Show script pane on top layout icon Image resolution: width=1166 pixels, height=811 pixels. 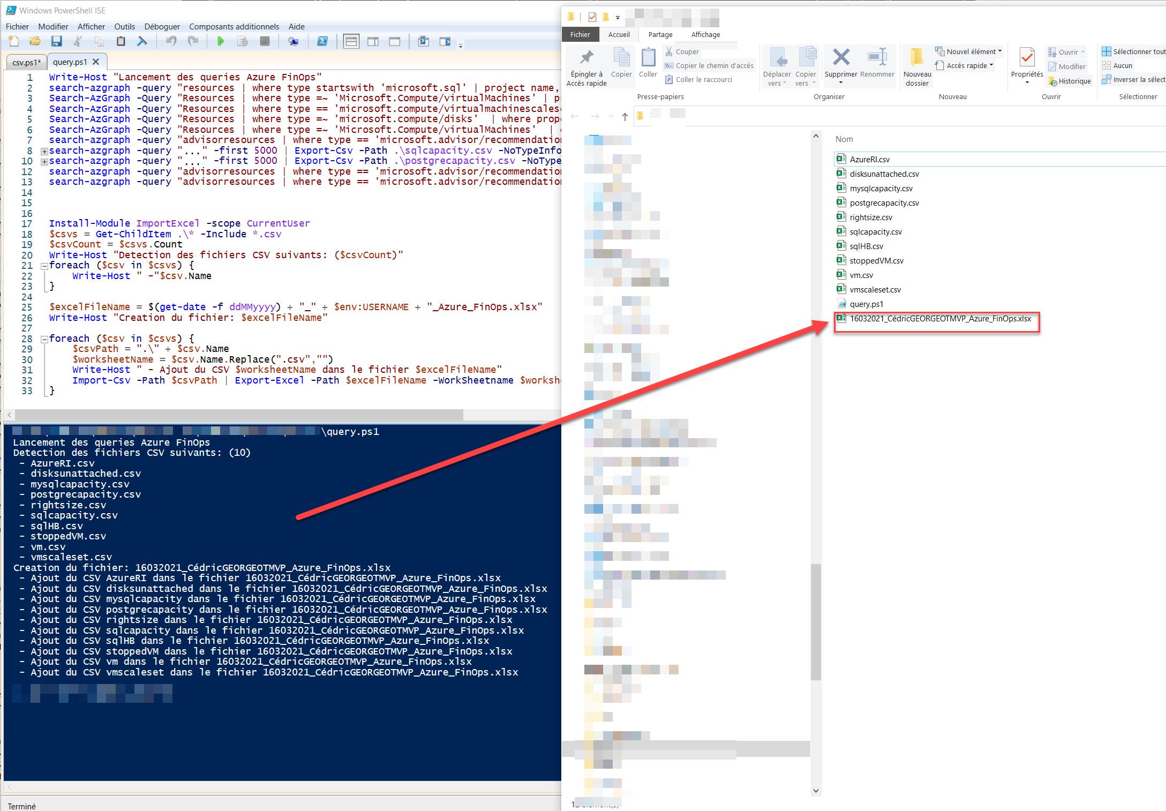click(x=351, y=41)
